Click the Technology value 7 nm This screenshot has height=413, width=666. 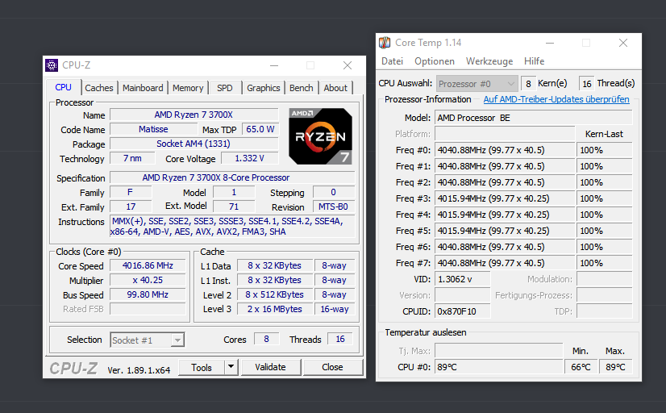tap(132, 158)
